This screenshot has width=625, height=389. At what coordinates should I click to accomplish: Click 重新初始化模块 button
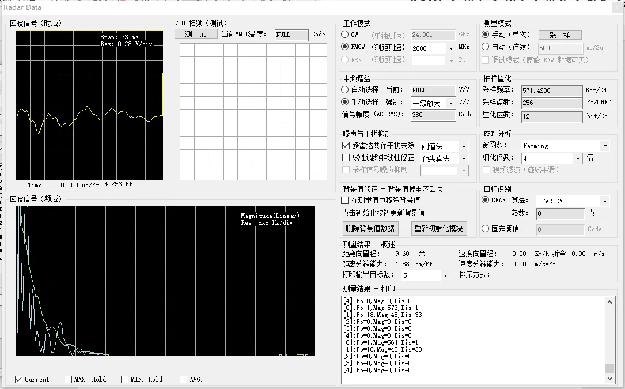point(439,228)
